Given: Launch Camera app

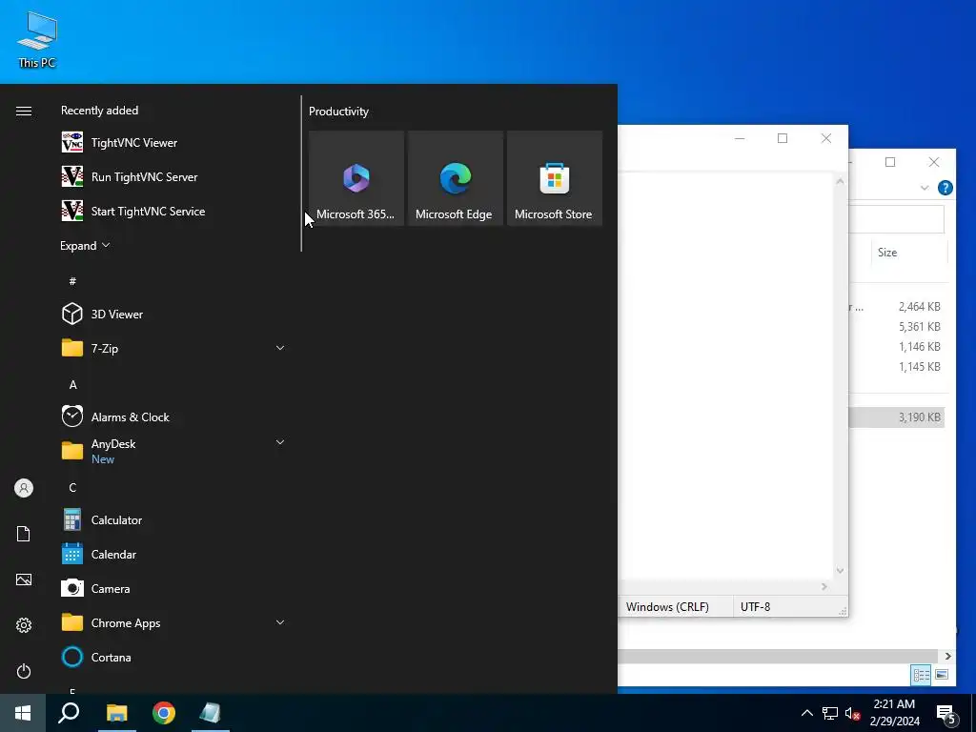Looking at the screenshot, I should (173, 588).
